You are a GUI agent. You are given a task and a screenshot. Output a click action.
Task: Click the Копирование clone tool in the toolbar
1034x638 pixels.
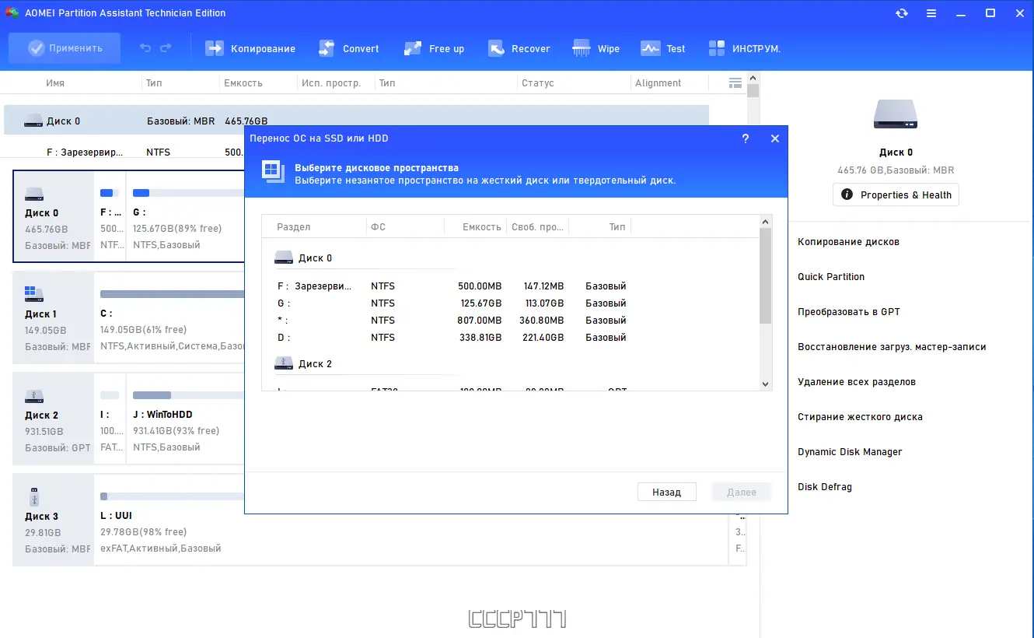[x=250, y=48]
